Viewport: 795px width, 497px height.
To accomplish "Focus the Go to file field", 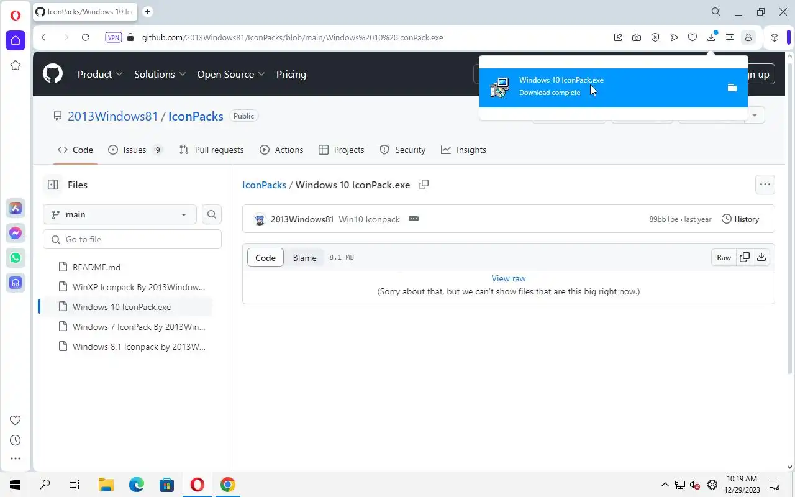I will [132, 239].
